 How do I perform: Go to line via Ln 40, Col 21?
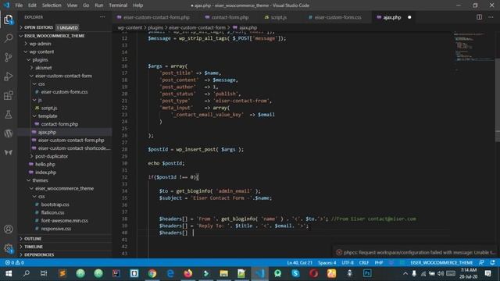click(299, 263)
